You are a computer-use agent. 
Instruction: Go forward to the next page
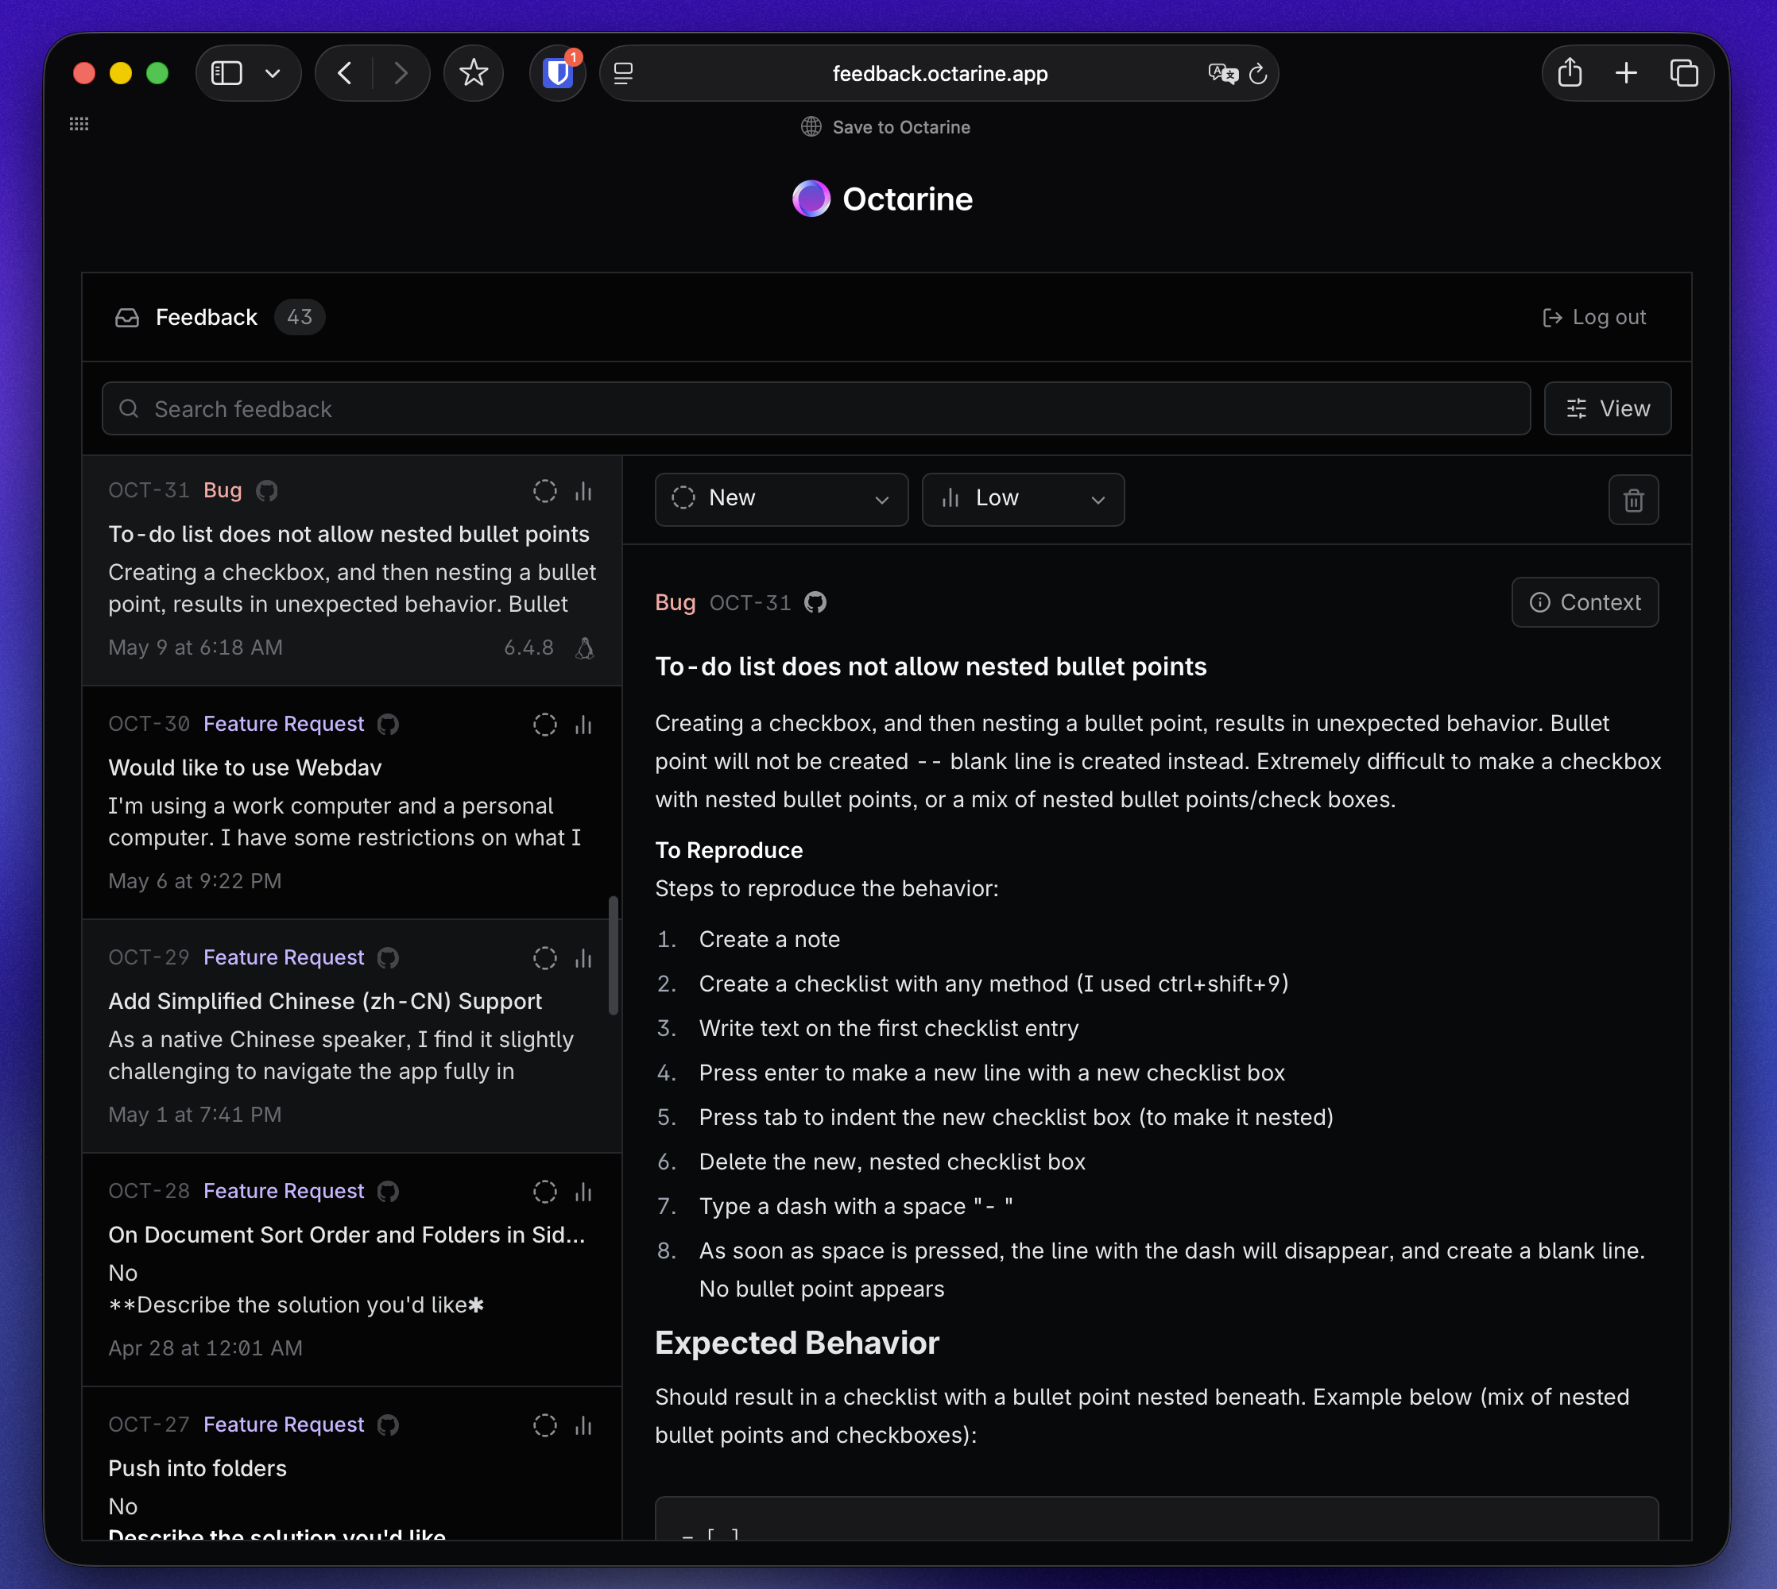pyautogui.click(x=401, y=73)
